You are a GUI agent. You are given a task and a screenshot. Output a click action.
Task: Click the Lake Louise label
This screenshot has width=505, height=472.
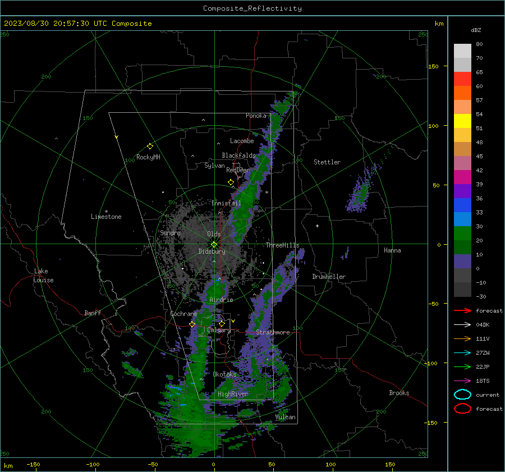point(43,276)
